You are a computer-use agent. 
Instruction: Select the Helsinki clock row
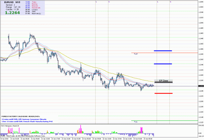(x=33, y=8)
